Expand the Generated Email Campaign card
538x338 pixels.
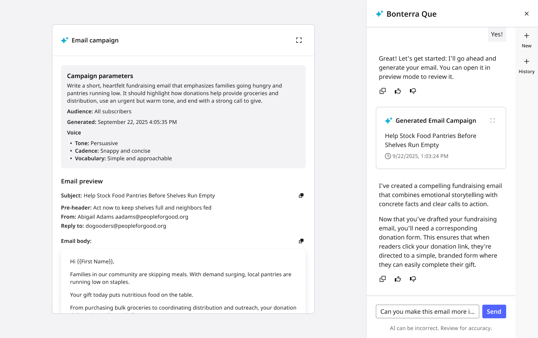click(493, 120)
